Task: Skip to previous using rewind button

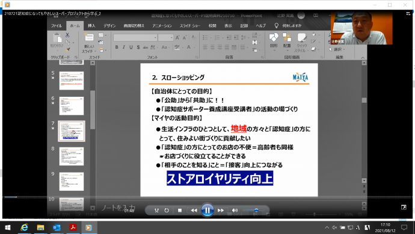Action: coord(194,211)
